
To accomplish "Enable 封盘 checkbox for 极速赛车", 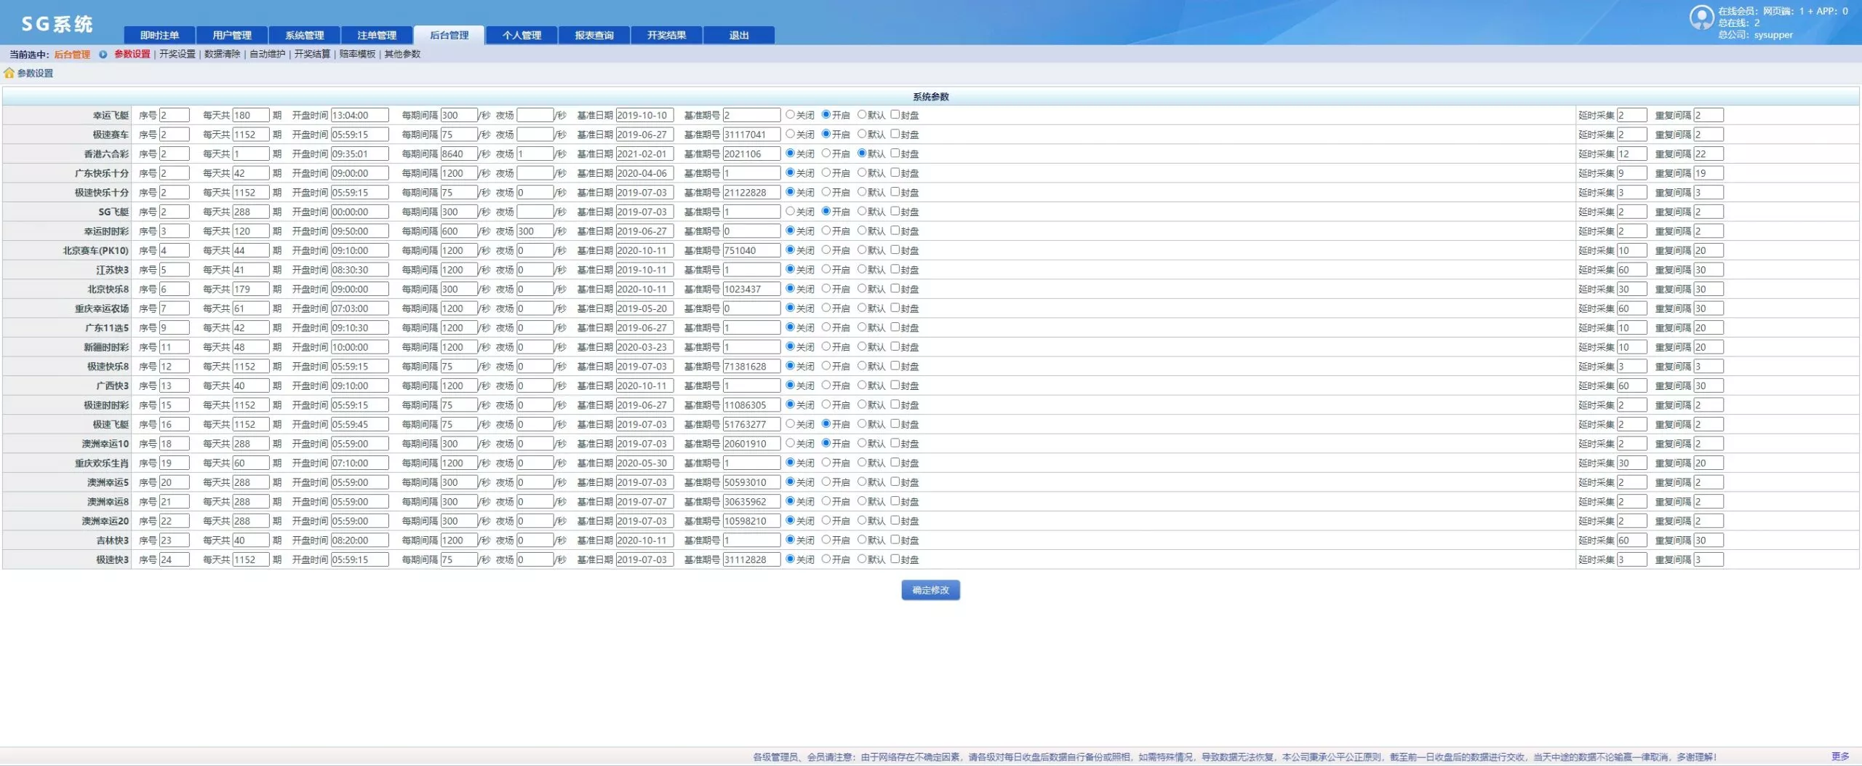I will pos(895,134).
